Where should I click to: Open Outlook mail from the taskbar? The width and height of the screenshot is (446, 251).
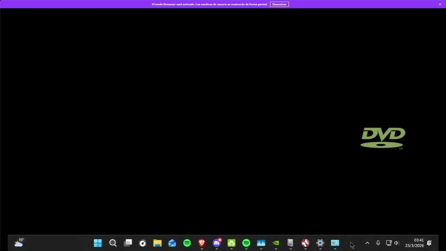(172, 243)
